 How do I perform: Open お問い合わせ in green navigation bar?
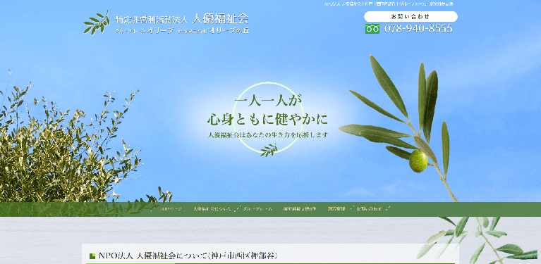[x=370, y=209]
